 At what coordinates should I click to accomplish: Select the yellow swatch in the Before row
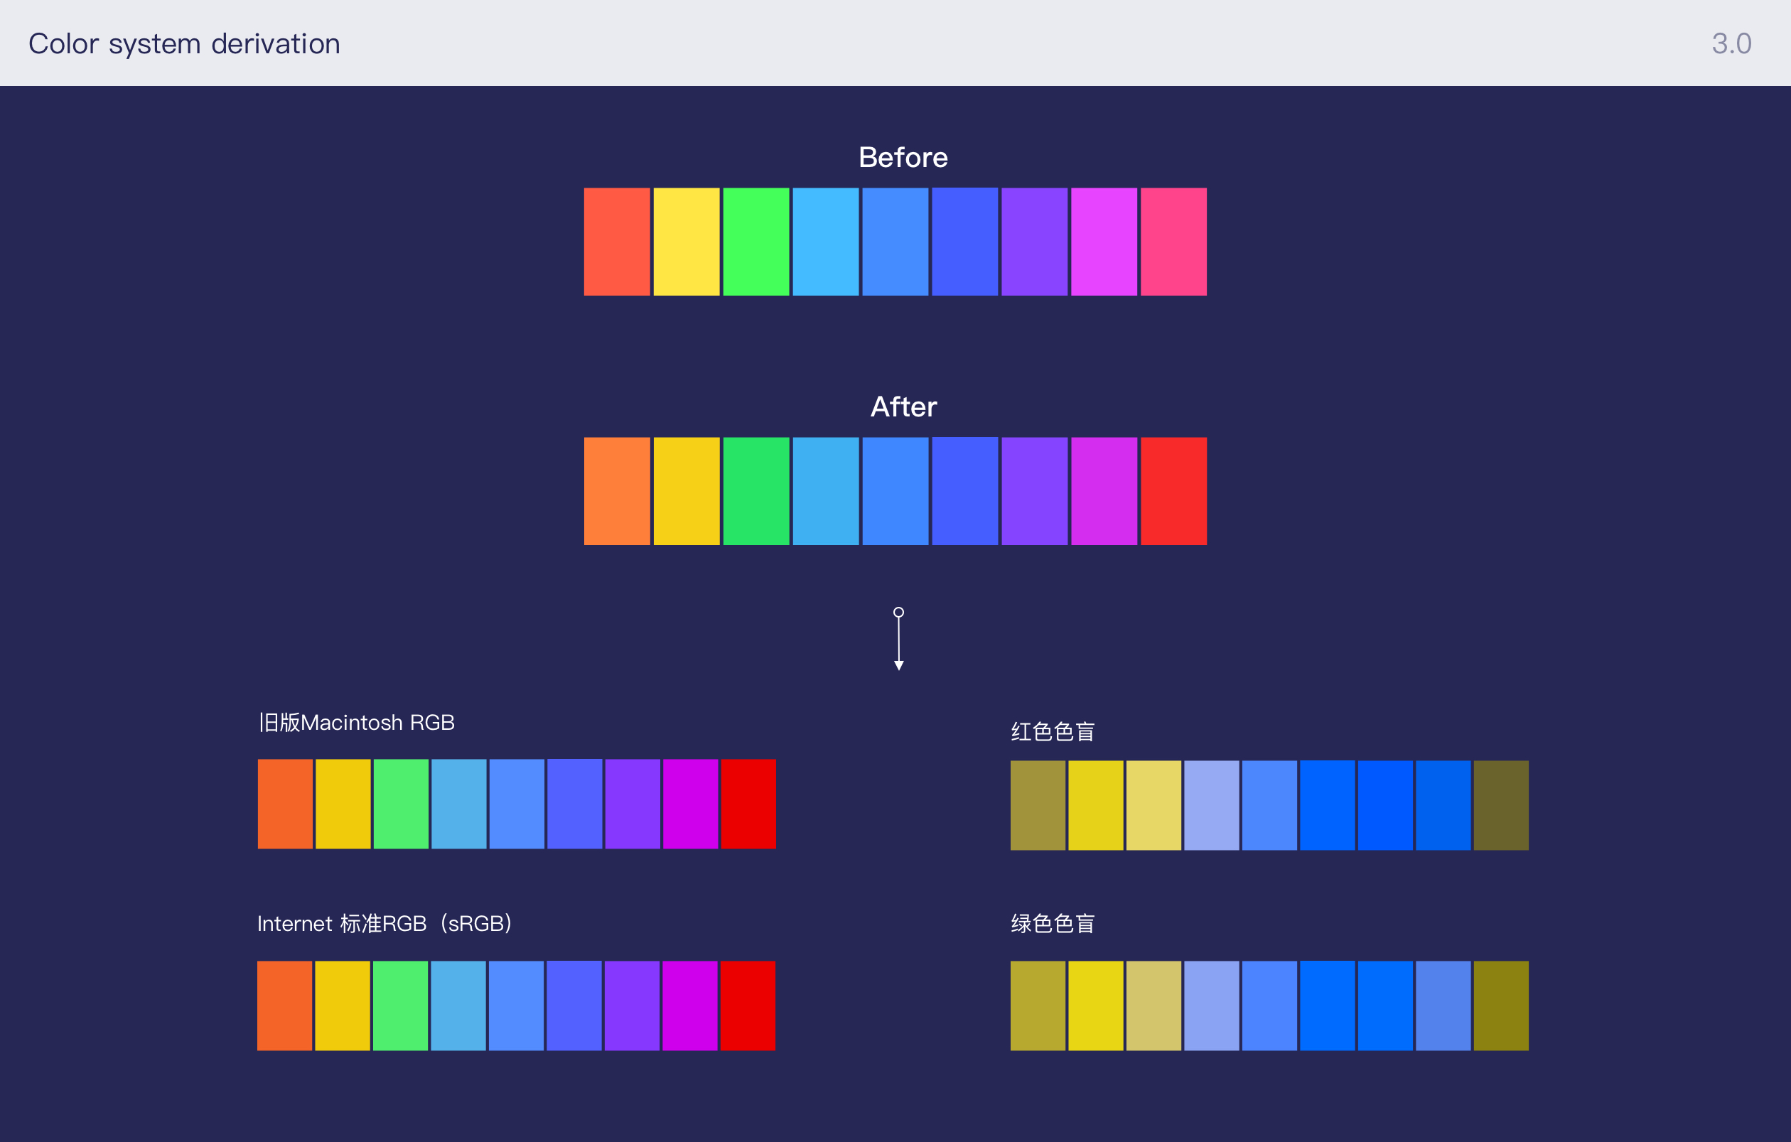687,242
